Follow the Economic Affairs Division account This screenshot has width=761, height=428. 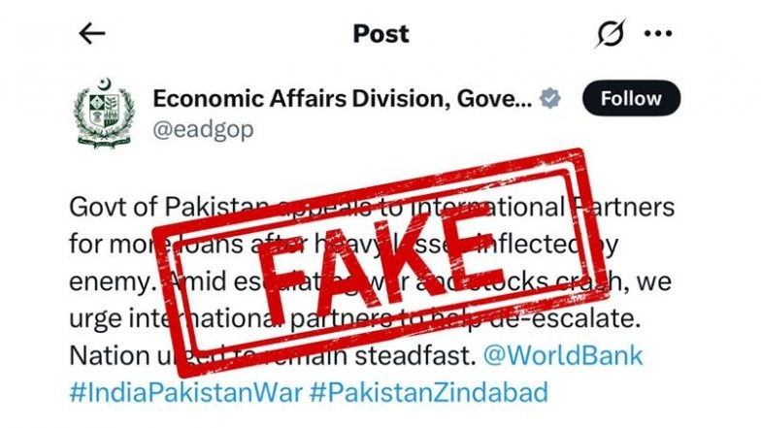(631, 98)
